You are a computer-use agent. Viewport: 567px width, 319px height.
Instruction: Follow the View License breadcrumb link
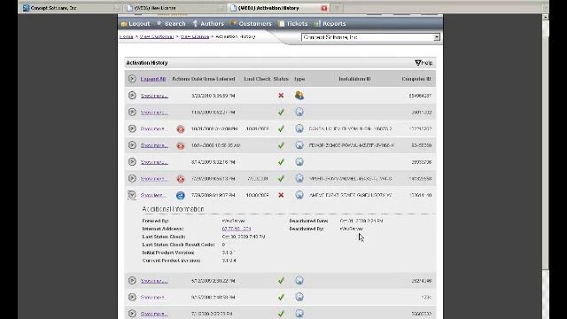(x=195, y=36)
